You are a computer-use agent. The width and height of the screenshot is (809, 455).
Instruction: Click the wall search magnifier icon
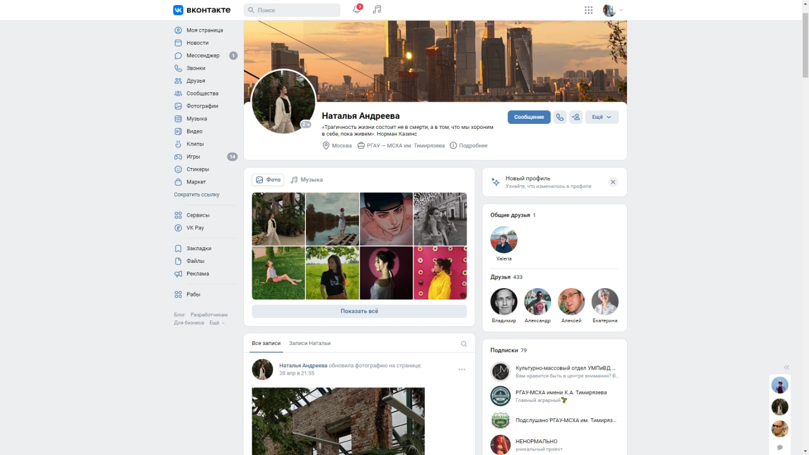(x=464, y=344)
